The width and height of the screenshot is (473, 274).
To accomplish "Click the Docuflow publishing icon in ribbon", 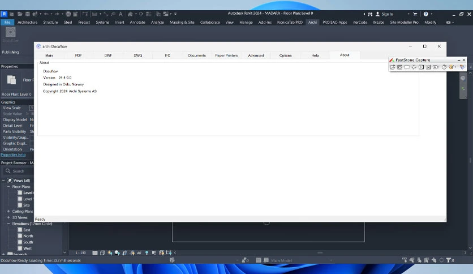I will click(10, 32).
